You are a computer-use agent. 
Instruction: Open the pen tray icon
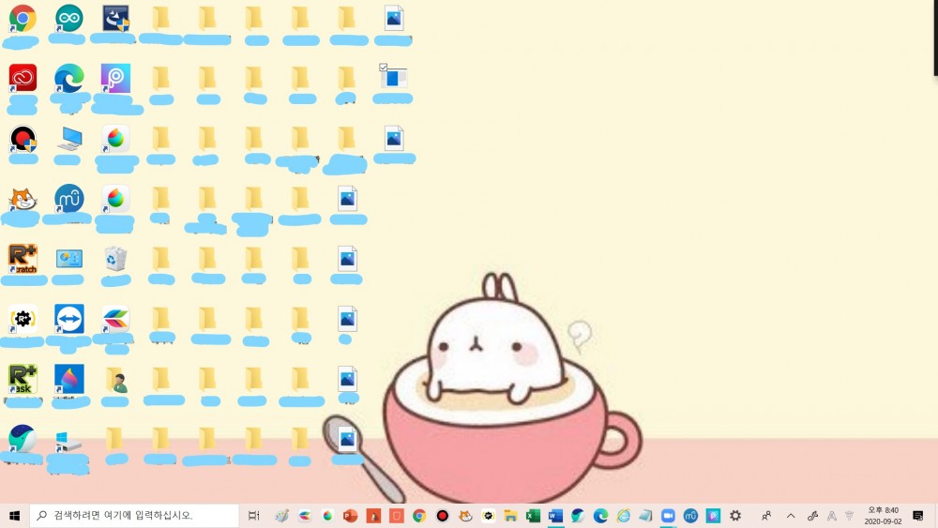[812, 516]
